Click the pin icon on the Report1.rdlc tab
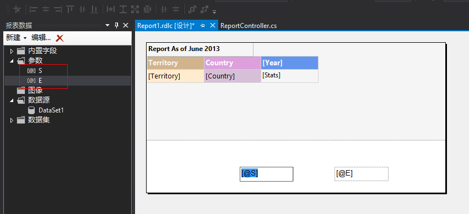 [202, 26]
